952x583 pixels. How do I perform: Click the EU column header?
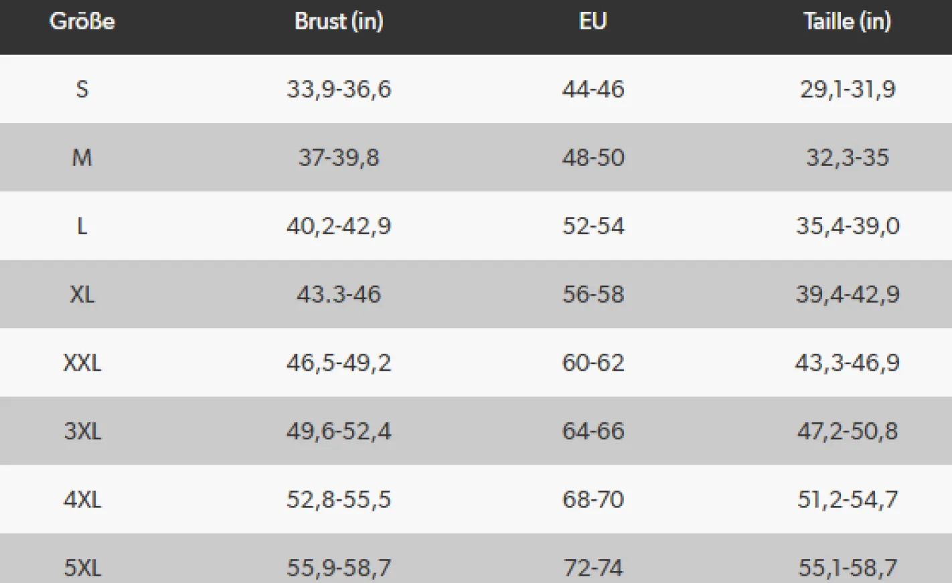click(592, 21)
